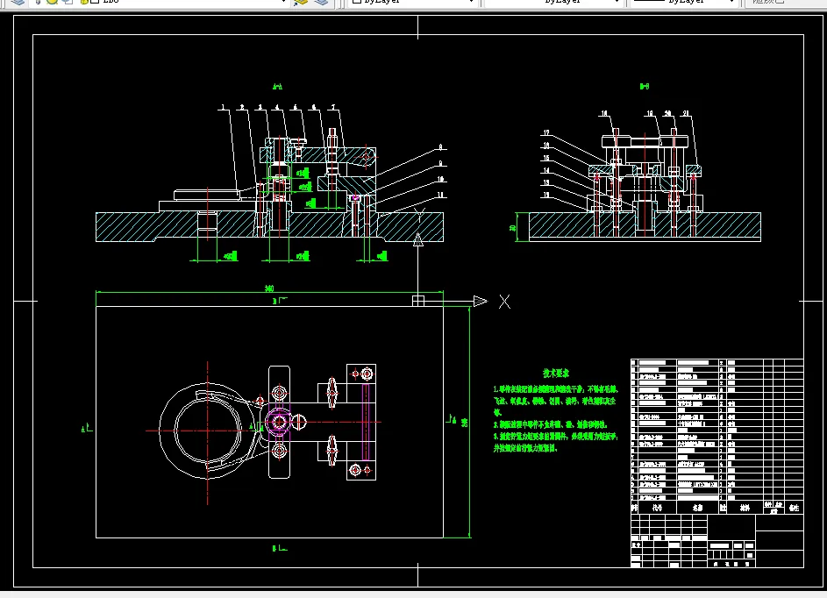The width and height of the screenshot is (827, 598).
Task: Click the UCS X-axis arrow head
Action: (x=481, y=301)
